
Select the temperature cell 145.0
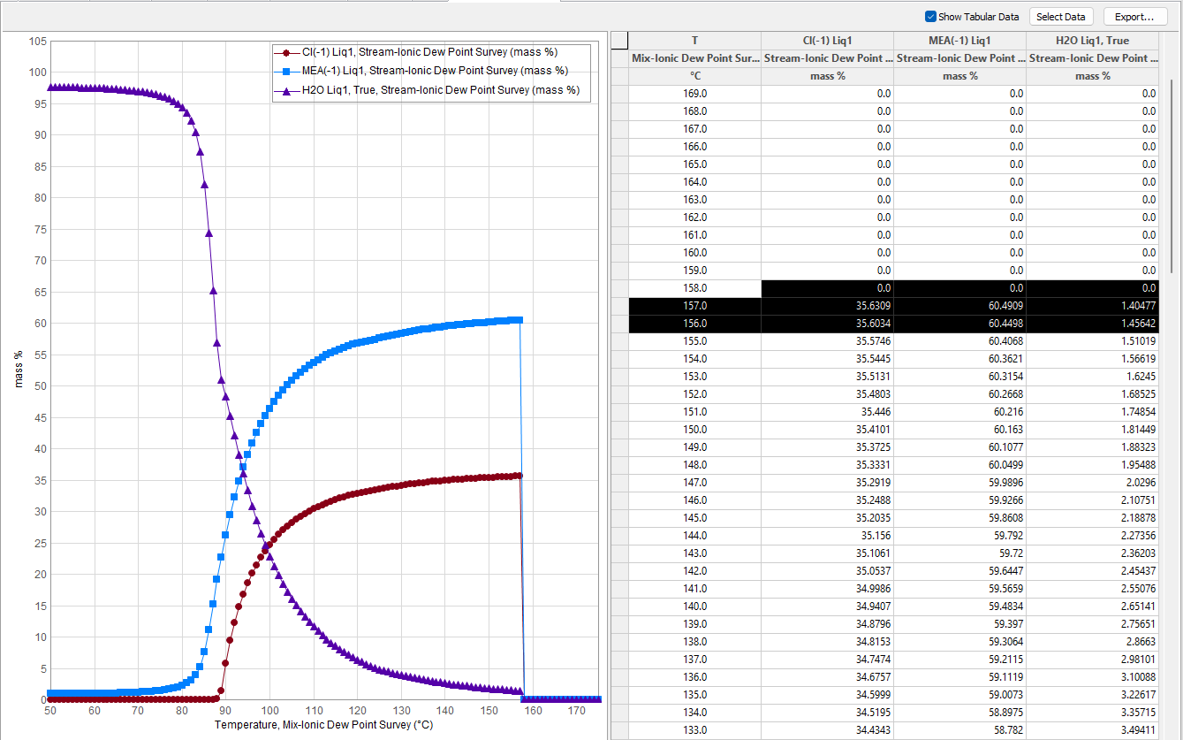(694, 518)
